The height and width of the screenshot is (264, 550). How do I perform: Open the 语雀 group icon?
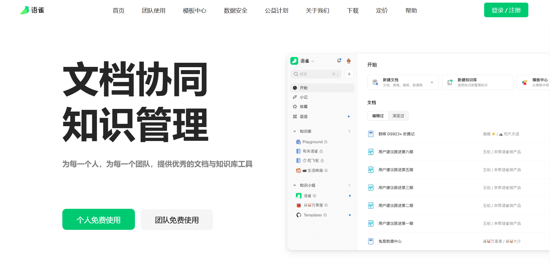pos(299,196)
